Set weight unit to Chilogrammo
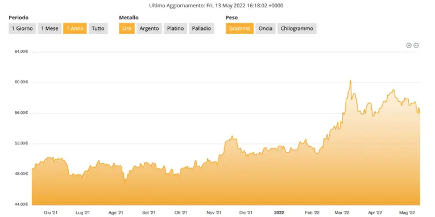Viewport: 435px width, 217px height. (x=297, y=28)
